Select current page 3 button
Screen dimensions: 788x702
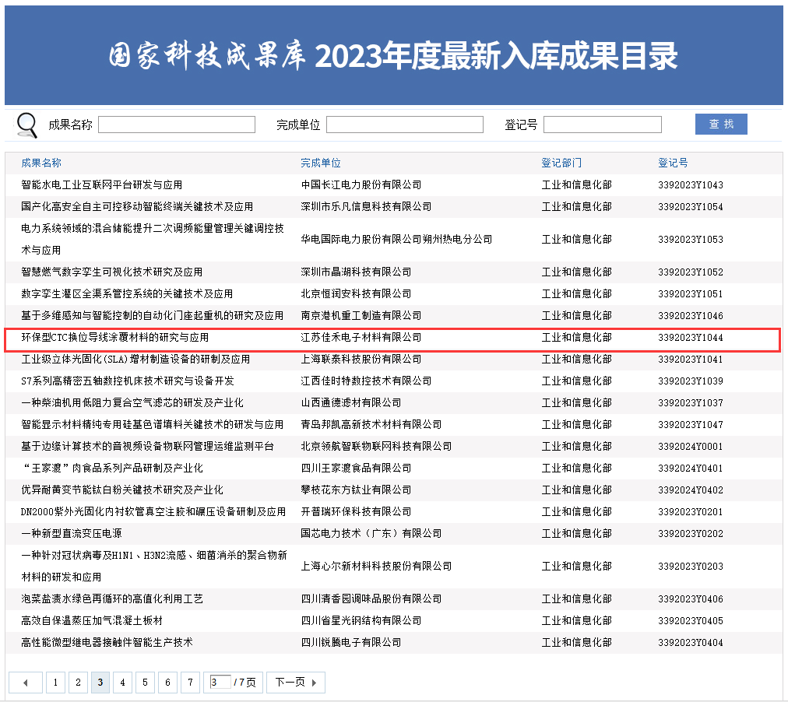[x=100, y=683]
